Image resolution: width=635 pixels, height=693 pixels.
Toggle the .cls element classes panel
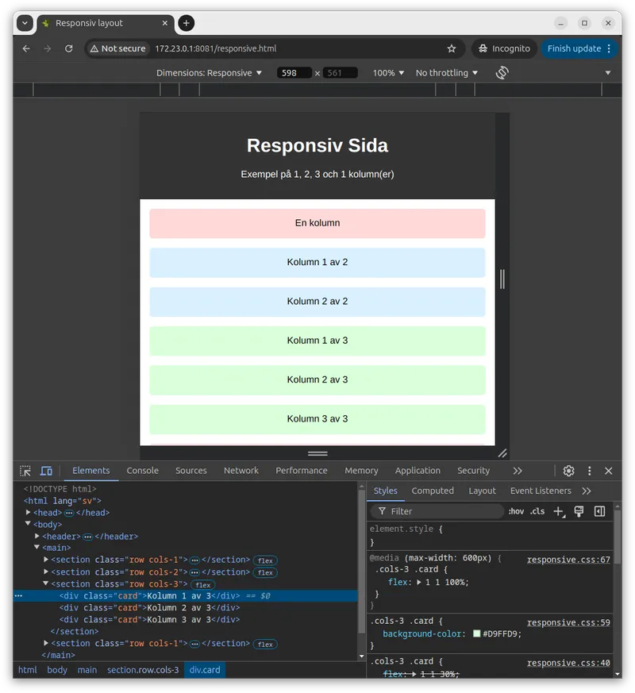(x=537, y=511)
